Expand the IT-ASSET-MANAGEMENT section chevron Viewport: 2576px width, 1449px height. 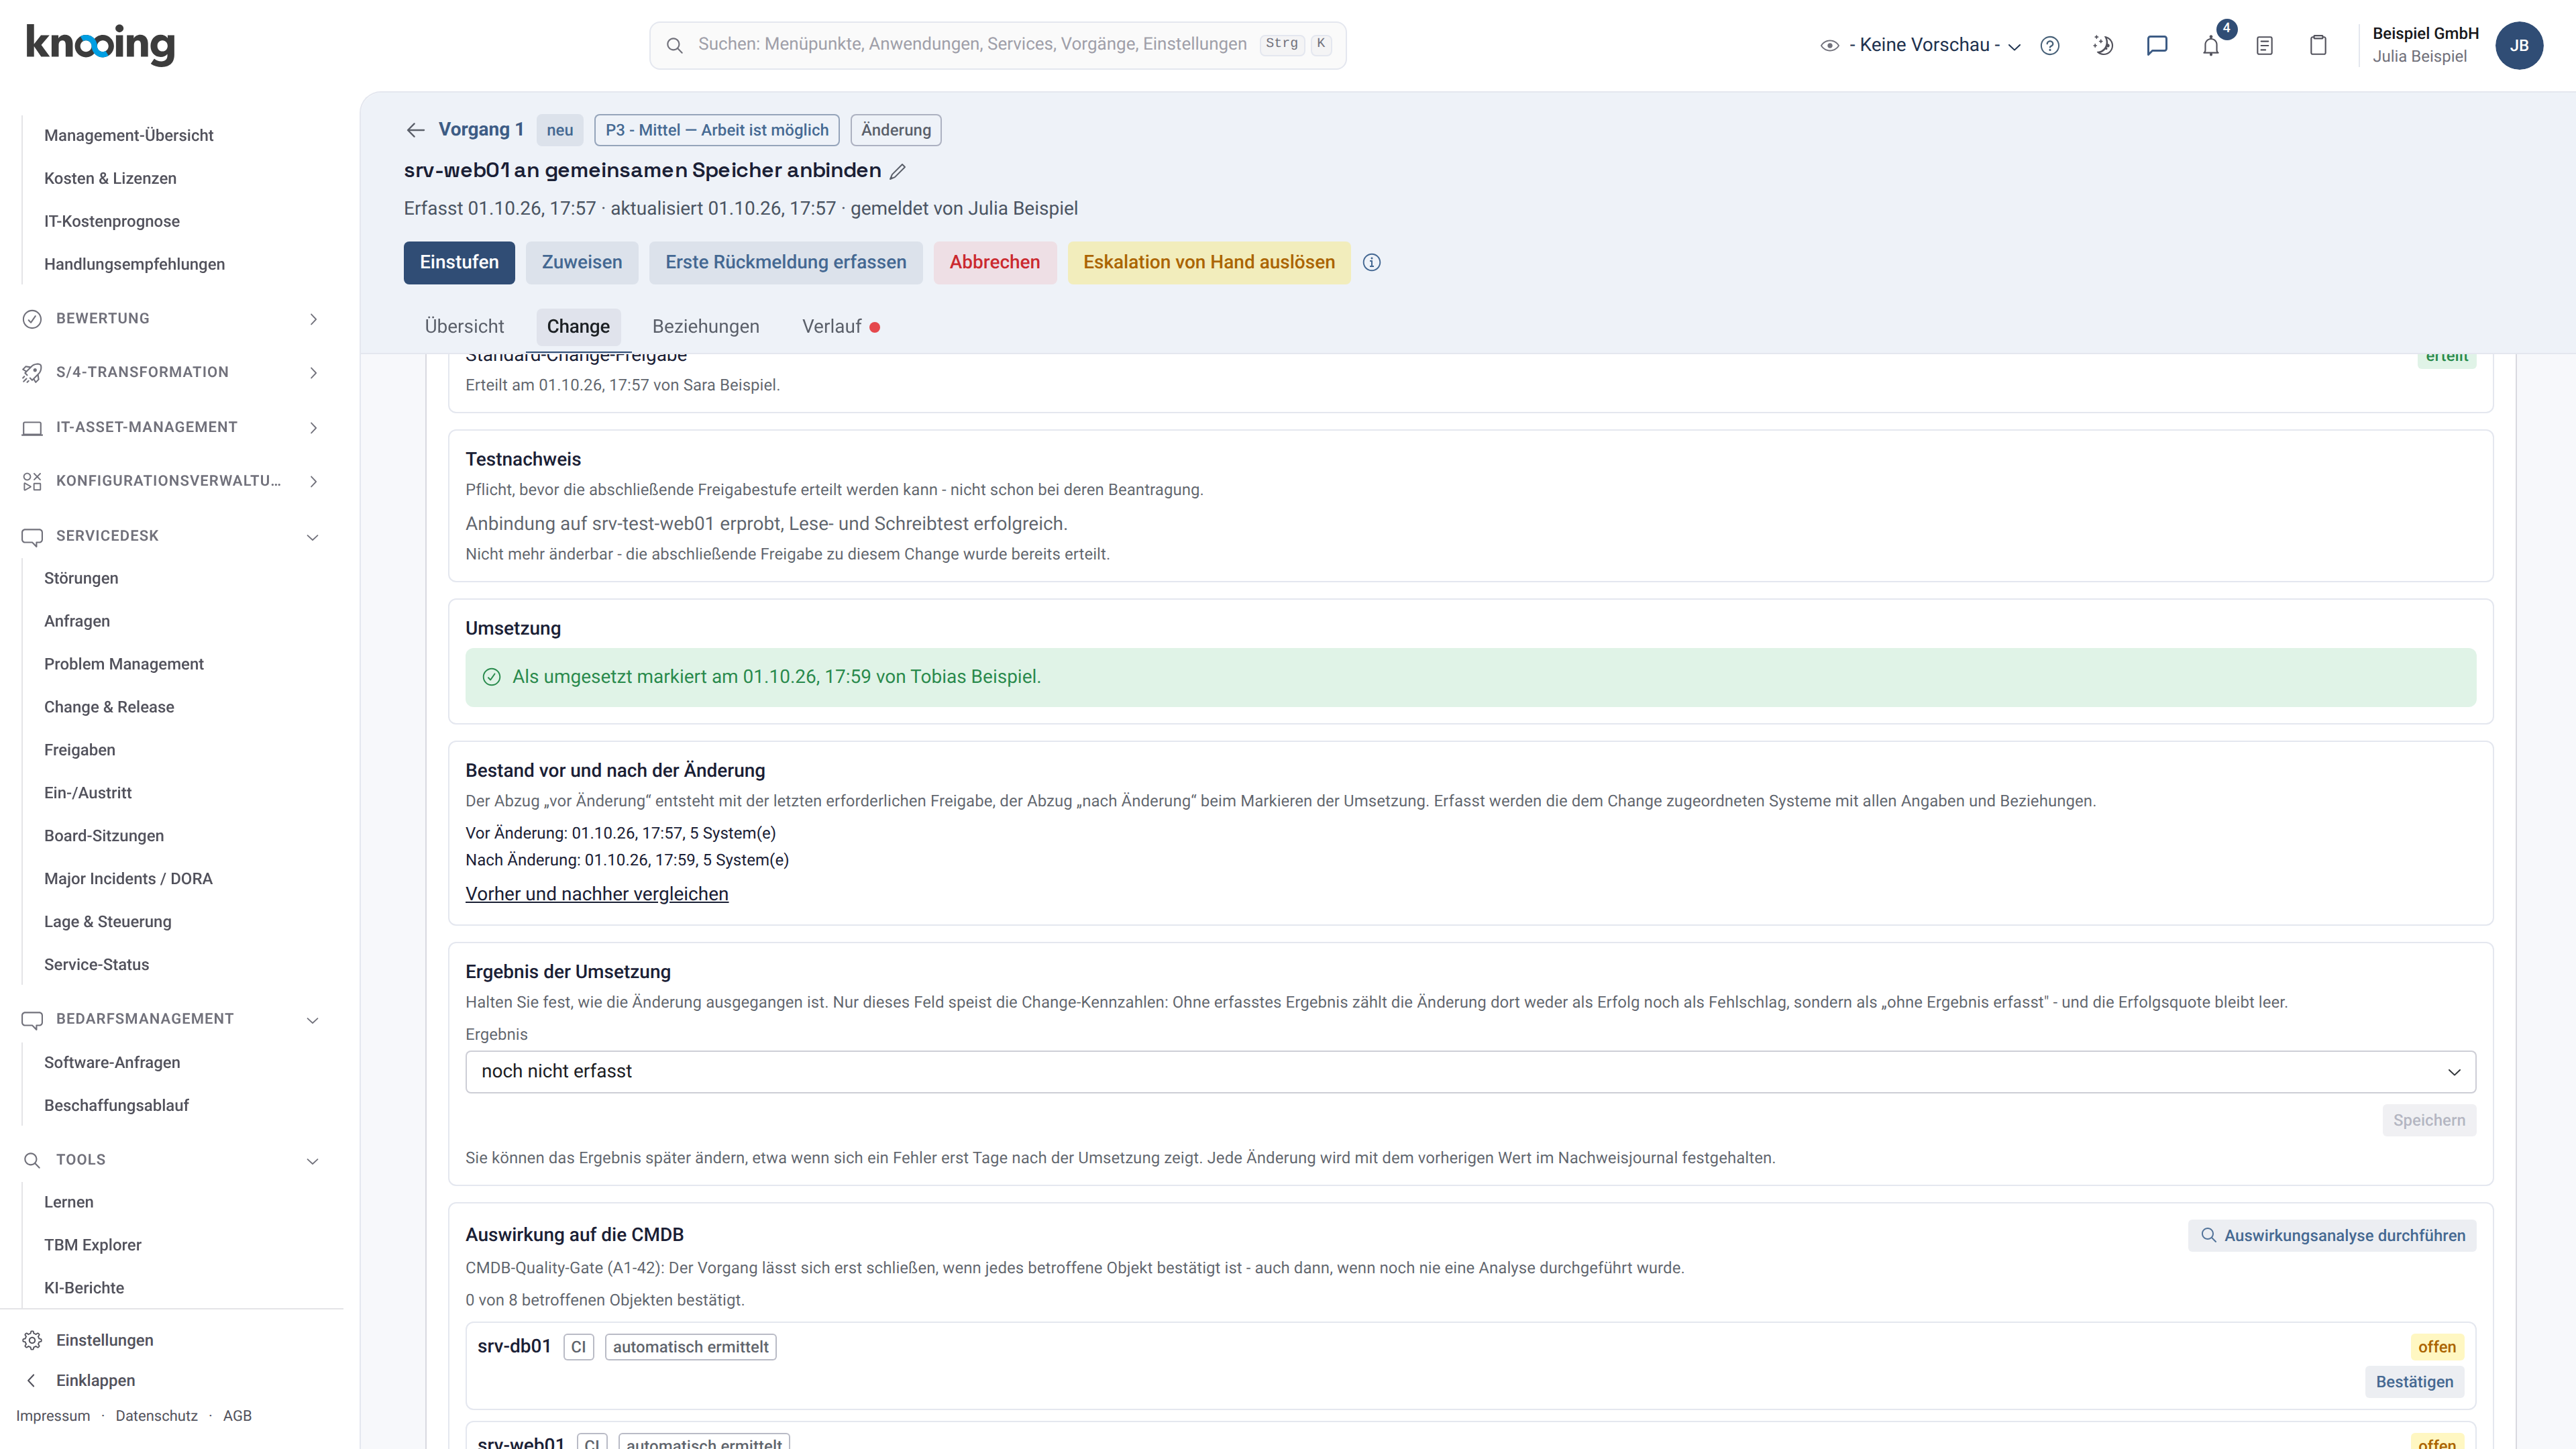[313, 428]
